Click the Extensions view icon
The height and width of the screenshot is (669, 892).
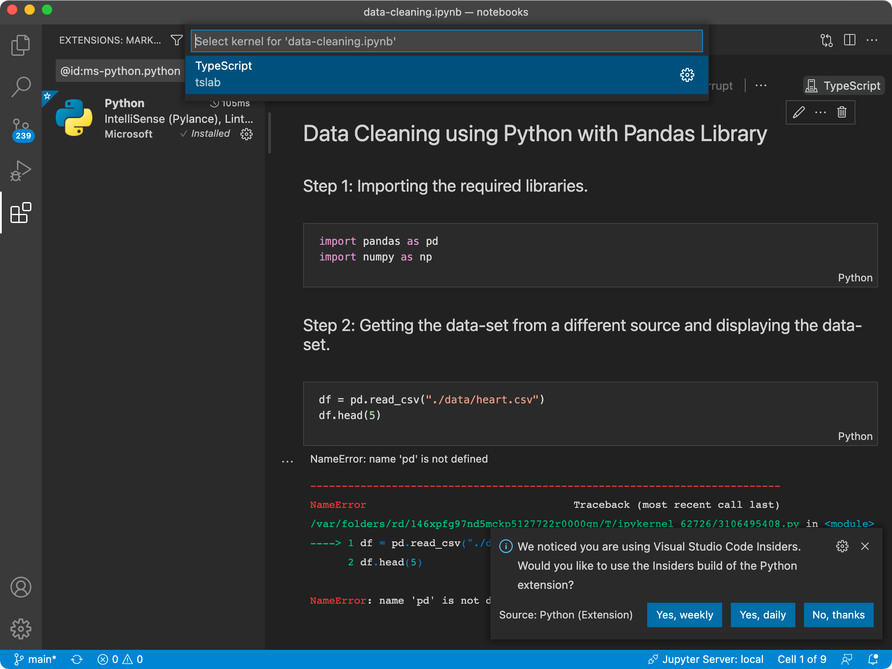[x=20, y=213]
